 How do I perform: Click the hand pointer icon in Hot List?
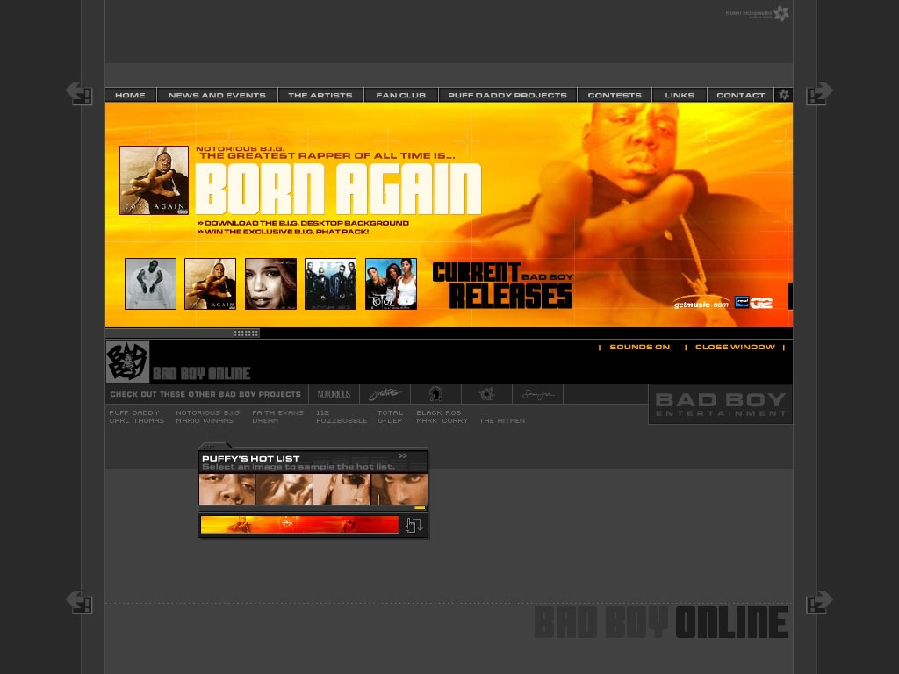tap(414, 525)
